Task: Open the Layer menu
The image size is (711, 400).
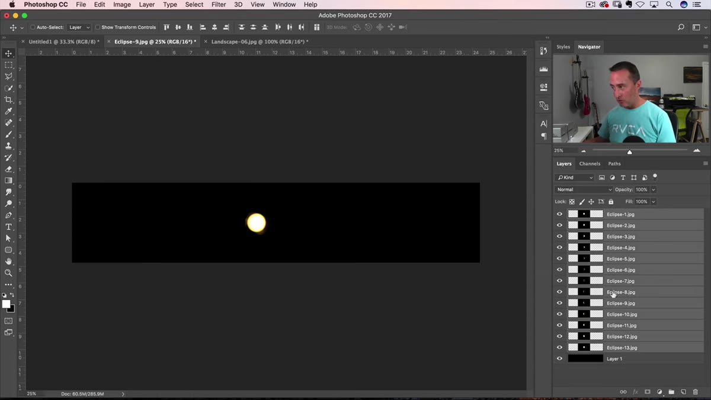Action: point(146,4)
